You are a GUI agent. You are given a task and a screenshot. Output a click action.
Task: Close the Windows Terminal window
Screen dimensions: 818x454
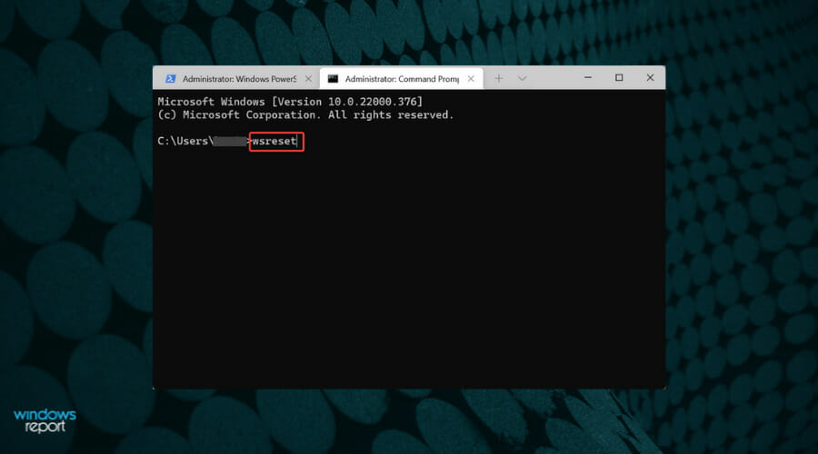pos(650,78)
